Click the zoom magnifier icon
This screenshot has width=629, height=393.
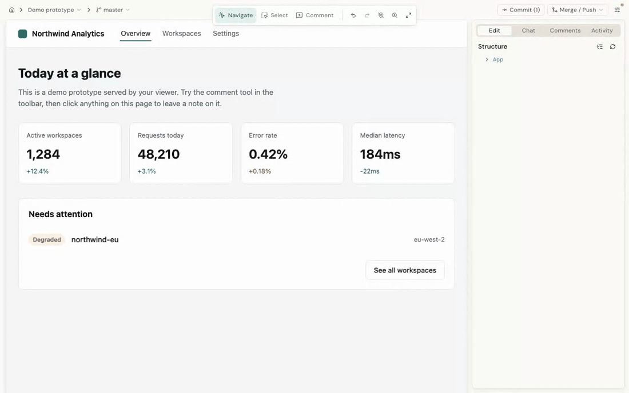[395, 15]
